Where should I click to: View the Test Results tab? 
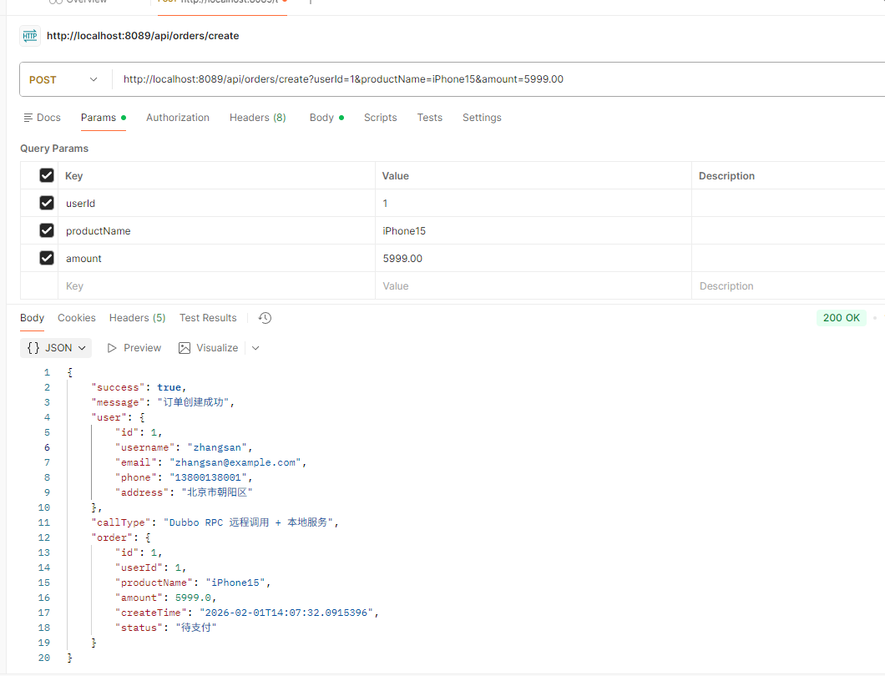tap(208, 318)
